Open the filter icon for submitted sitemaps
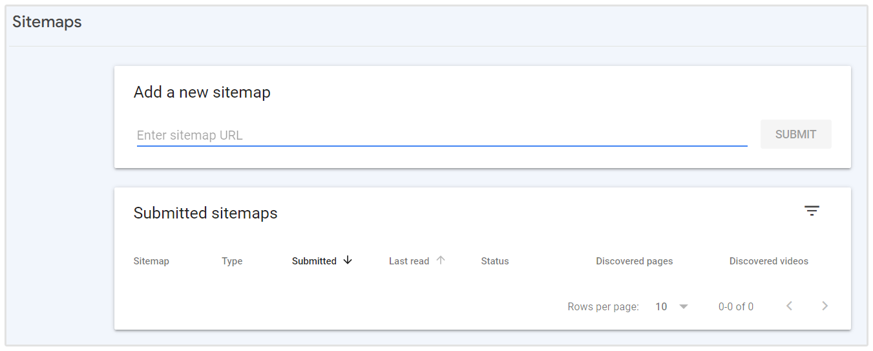Screen dimensions: 873x351 [812, 211]
